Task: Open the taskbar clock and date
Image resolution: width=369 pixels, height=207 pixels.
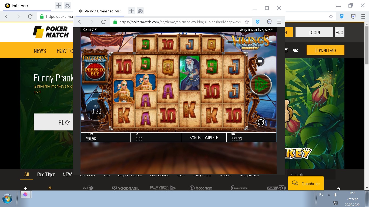Action: pos(352,199)
